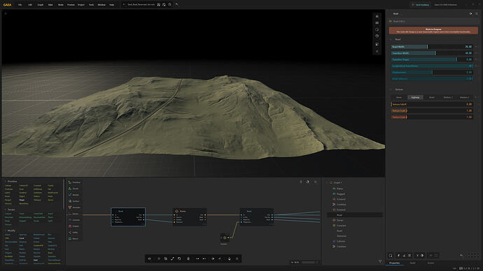Adjust the Displacement slider
Image resolution: width=483 pixels, height=271 pixels.
coord(432,72)
